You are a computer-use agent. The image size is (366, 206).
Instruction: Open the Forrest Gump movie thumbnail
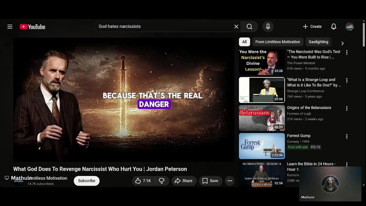(262, 146)
